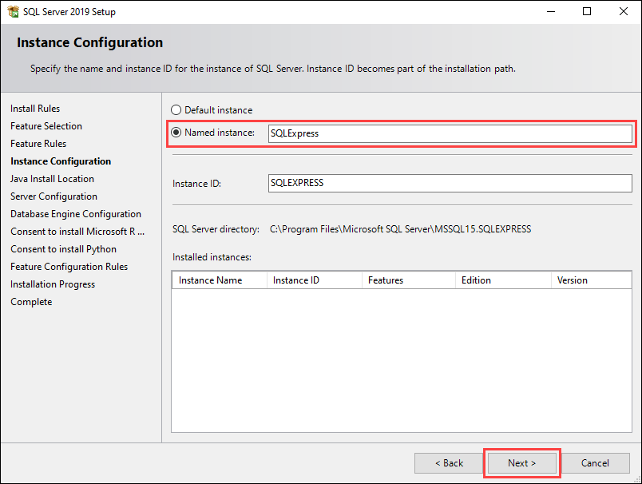Select Feature Selection in the sidebar
The height and width of the screenshot is (484, 642).
pyautogui.click(x=46, y=126)
